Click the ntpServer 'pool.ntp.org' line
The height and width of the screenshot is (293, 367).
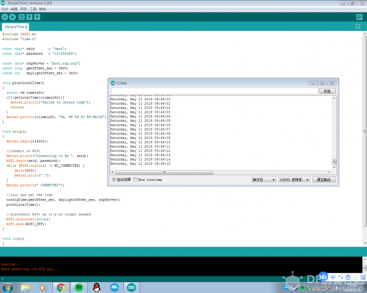click(x=42, y=64)
